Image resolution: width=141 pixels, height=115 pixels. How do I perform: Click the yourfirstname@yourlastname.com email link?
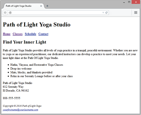tap(20, 110)
